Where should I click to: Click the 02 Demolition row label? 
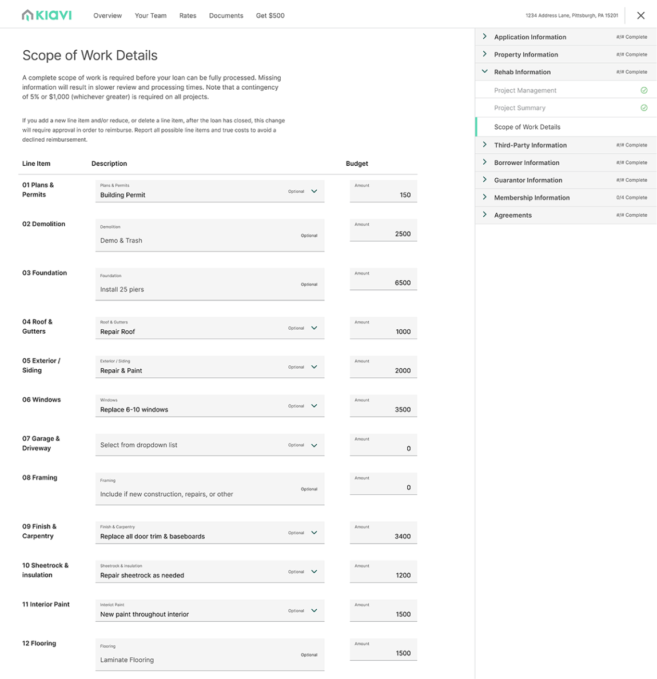click(43, 224)
